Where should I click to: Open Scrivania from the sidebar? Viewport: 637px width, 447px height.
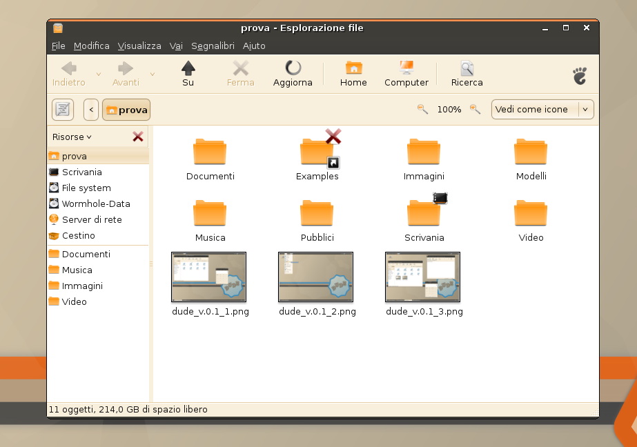pyautogui.click(x=98, y=172)
